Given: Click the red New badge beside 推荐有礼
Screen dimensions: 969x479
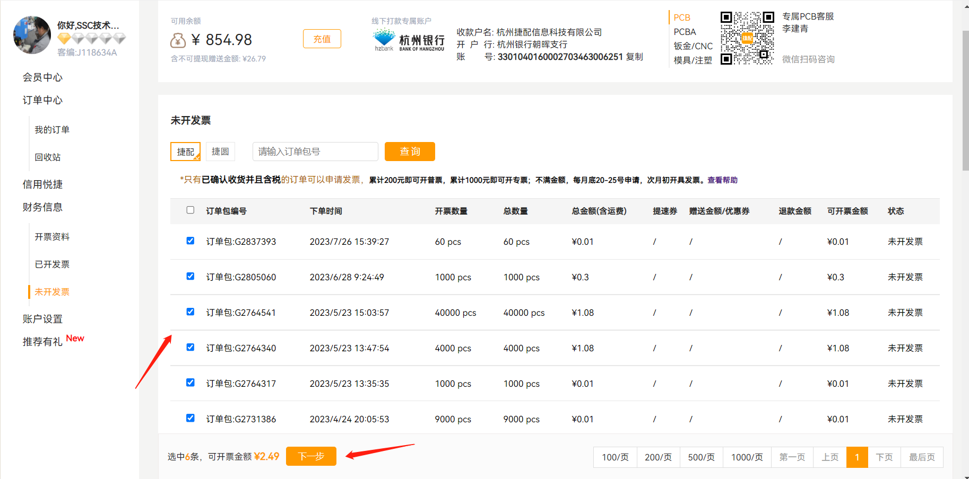Looking at the screenshot, I should point(75,339).
